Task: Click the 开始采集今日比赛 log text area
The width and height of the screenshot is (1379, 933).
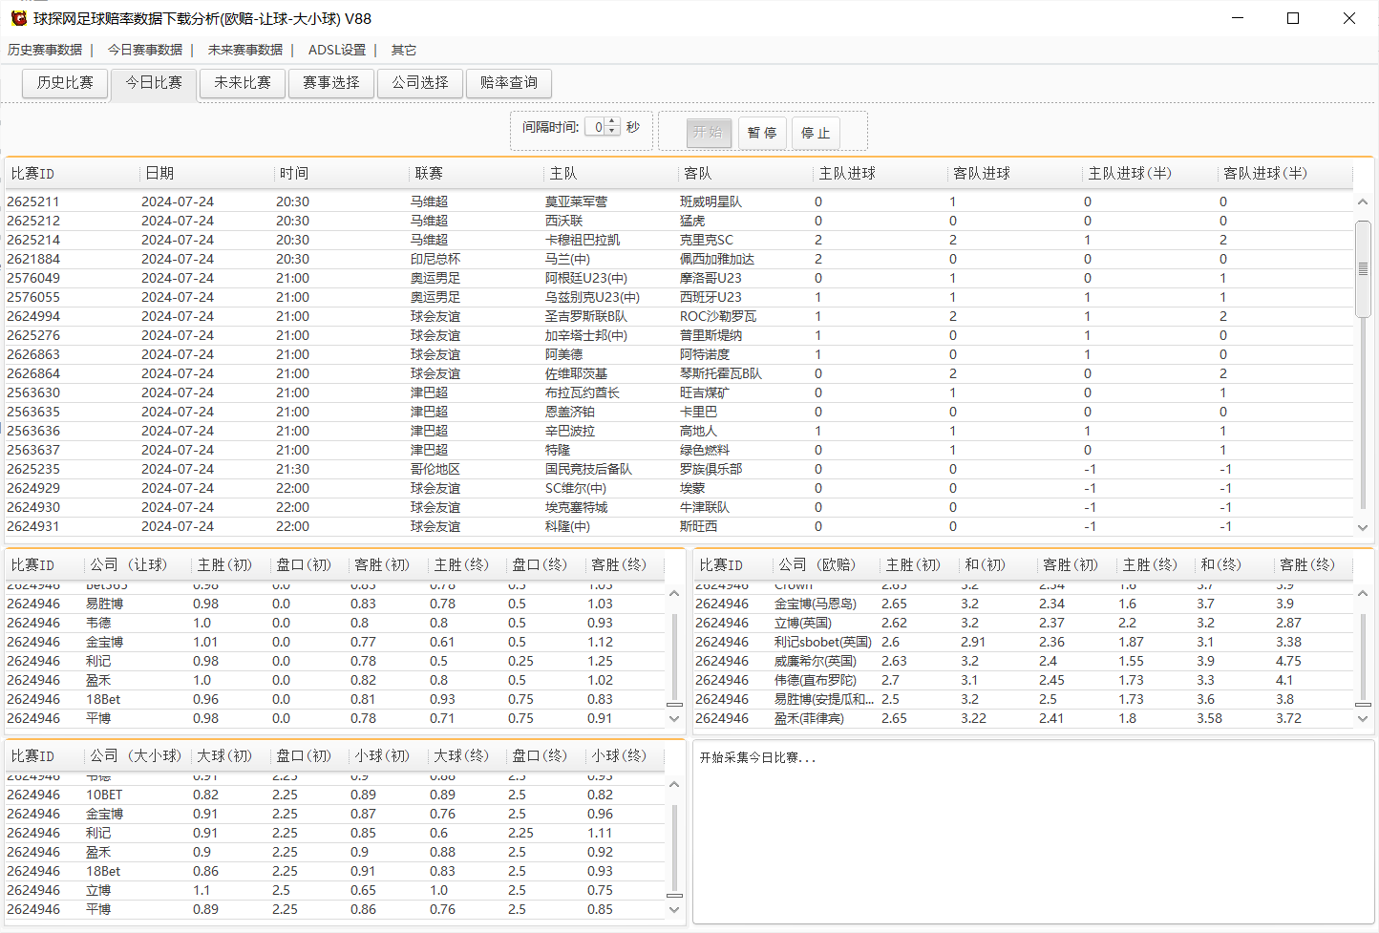Action: (1033, 831)
